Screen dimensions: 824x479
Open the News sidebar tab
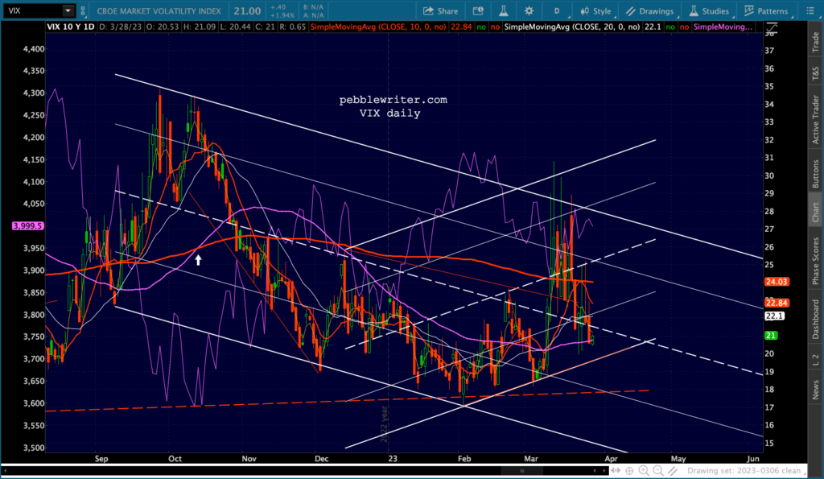coord(816,390)
